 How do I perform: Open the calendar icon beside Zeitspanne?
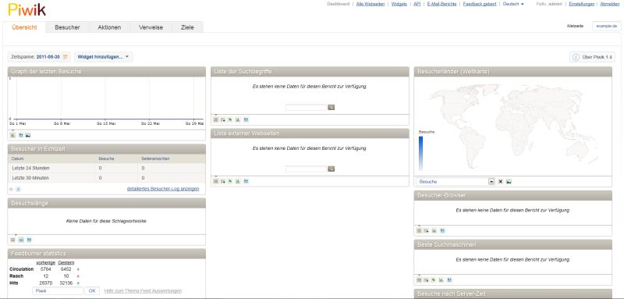[66, 57]
